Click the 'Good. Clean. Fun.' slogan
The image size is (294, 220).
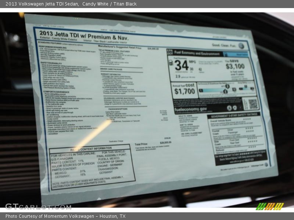[224, 45]
